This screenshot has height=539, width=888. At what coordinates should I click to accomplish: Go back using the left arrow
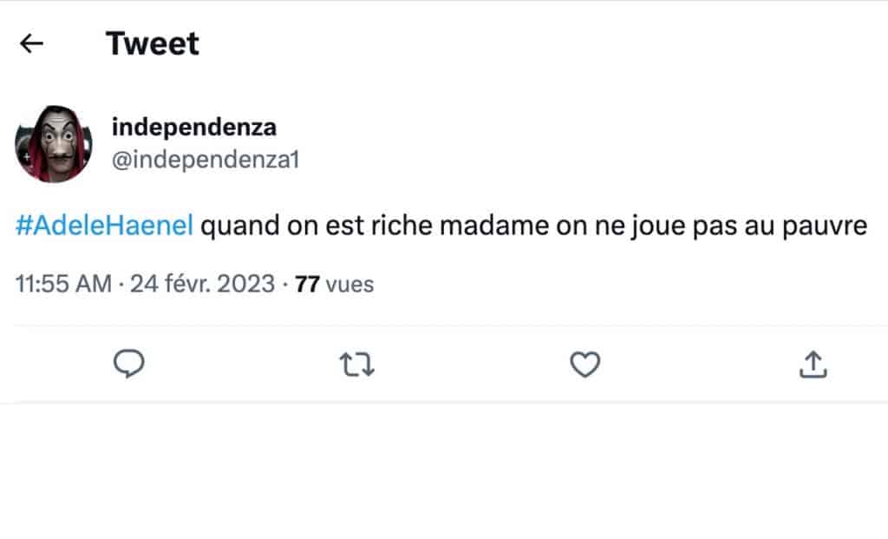click(32, 43)
